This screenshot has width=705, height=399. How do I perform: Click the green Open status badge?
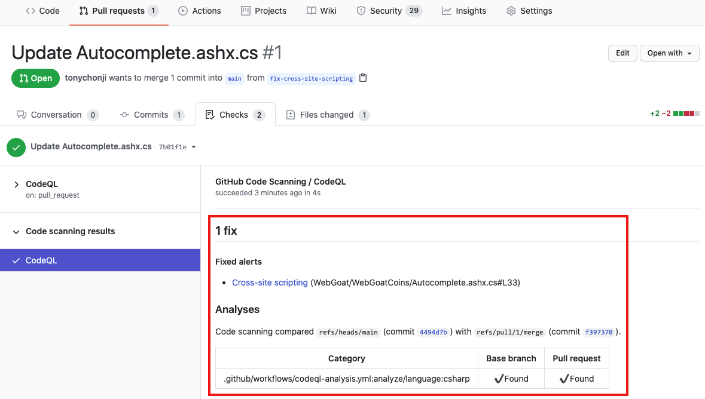click(35, 78)
